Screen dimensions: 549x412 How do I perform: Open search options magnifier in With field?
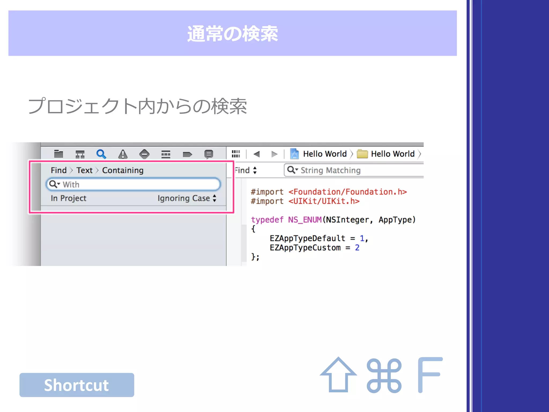[54, 184]
